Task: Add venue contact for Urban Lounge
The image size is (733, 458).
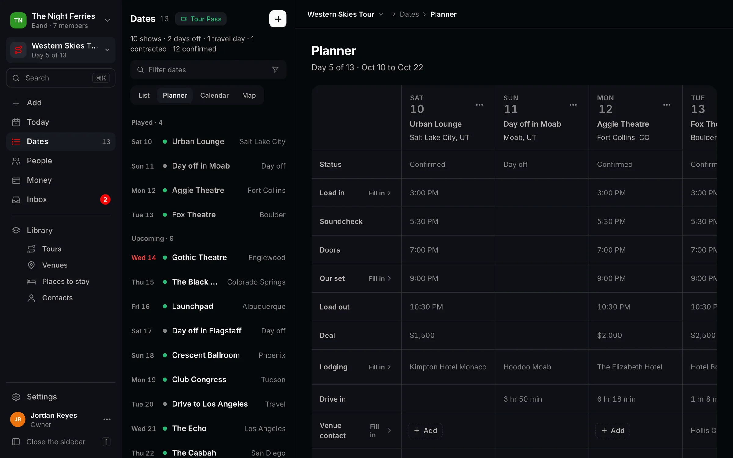Action: tap(425, 431)
